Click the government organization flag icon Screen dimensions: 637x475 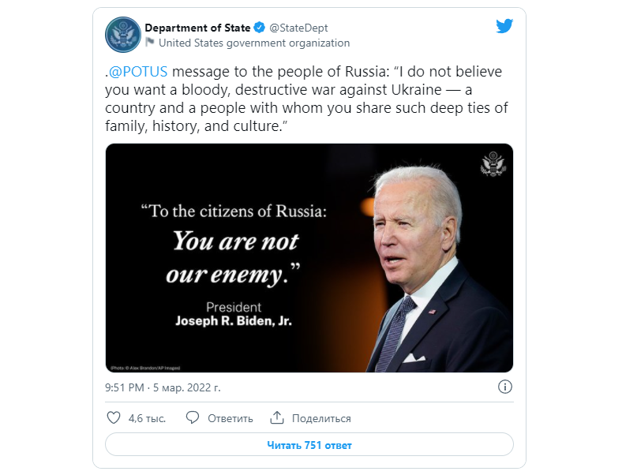[150, 42]
